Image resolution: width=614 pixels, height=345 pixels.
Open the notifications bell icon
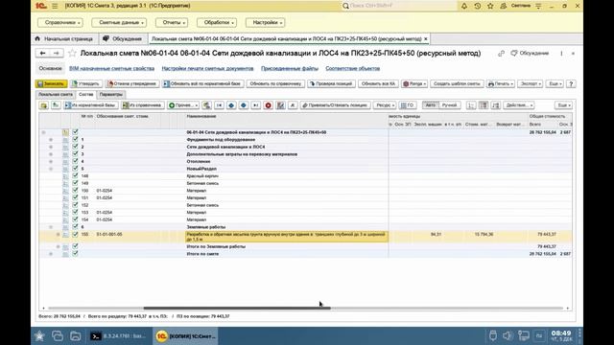[464, 6]
